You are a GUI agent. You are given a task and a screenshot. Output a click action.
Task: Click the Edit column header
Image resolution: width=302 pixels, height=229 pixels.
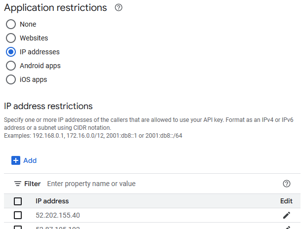pyautogui.click(x=286, y=201)
